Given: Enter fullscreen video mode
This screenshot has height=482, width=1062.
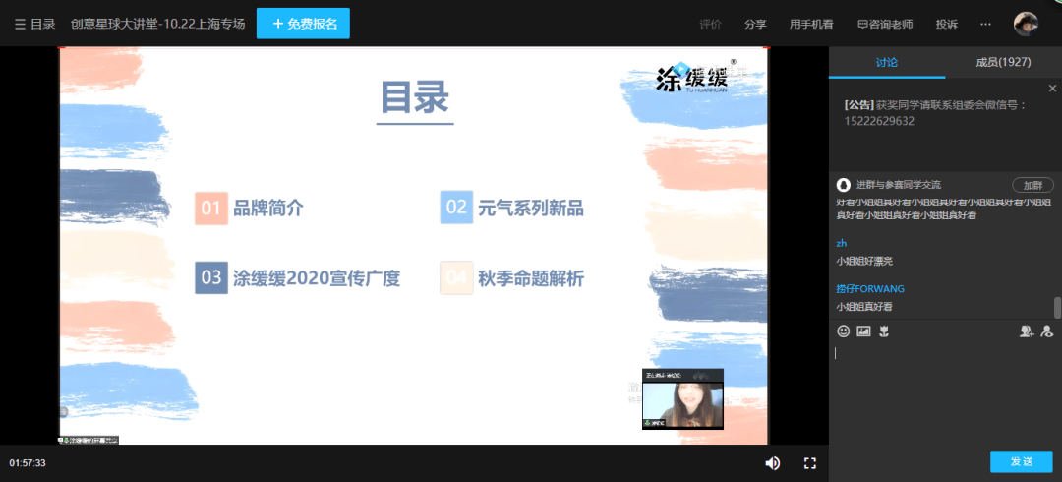Looking at the screenshot, I should click(x=810, y=463).
